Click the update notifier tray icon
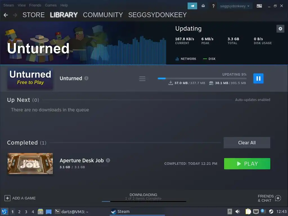288x216 pixels. point(262,211)
